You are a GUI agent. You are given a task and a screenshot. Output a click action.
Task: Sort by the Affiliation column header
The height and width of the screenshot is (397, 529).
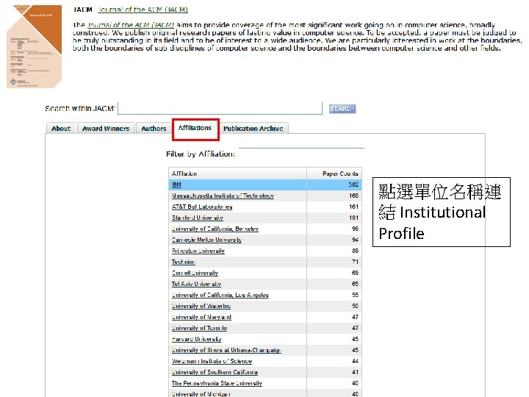click(237, 174)
